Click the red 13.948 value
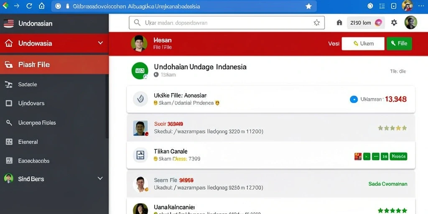 pyautogui.click(x=396, y=99)
